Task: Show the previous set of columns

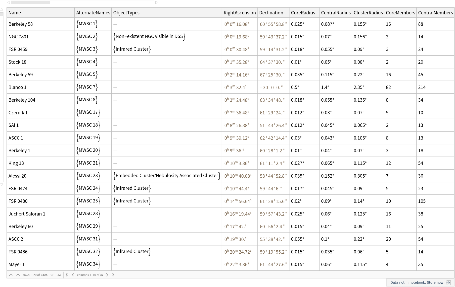Action: pyautogui.click(x=73, y=275)
